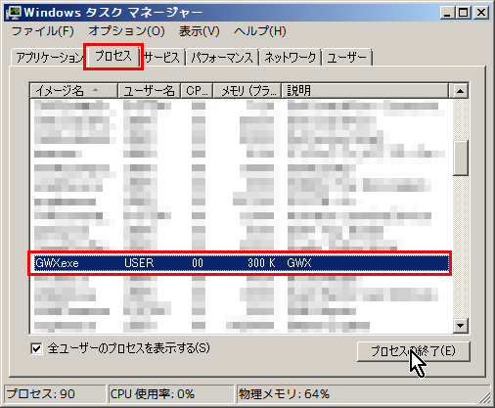Switch to the サービス tab
Viewport: 495px width, 408px height.
point(161,58)
